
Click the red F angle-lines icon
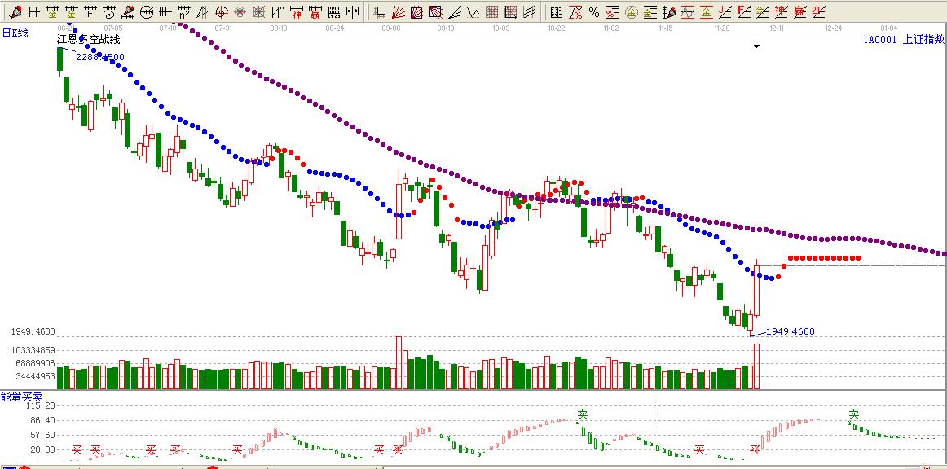tap(743, 12)
